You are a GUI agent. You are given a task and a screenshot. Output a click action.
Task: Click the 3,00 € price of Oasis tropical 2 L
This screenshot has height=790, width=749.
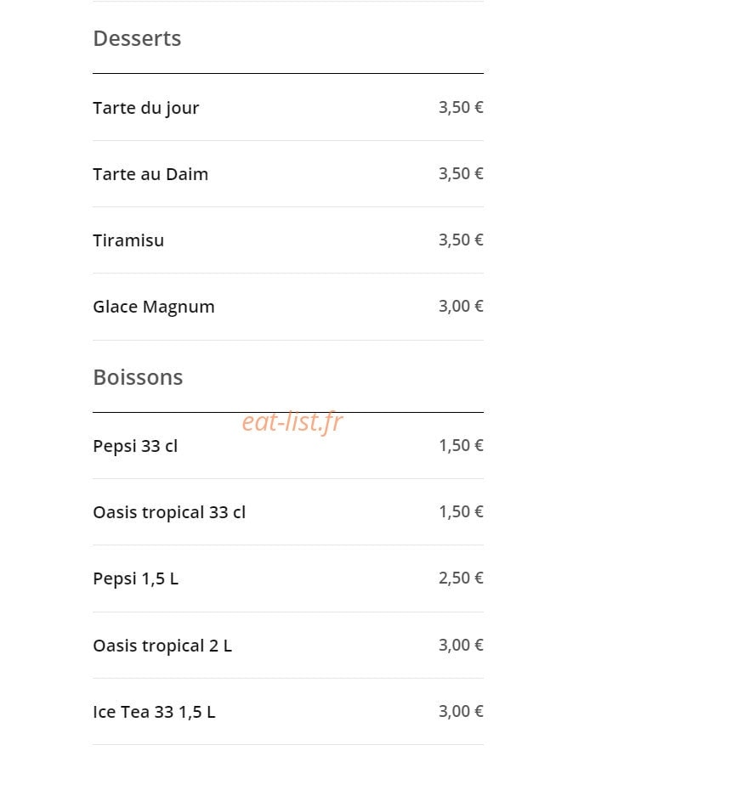461,645
